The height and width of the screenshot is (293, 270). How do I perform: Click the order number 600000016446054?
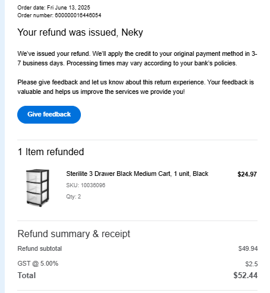coord(78,15)
